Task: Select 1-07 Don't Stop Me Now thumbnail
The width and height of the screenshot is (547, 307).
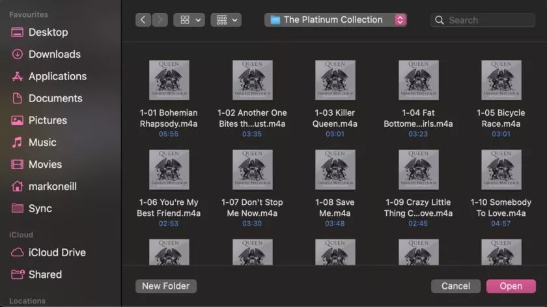Action: [x=253, y=170]
